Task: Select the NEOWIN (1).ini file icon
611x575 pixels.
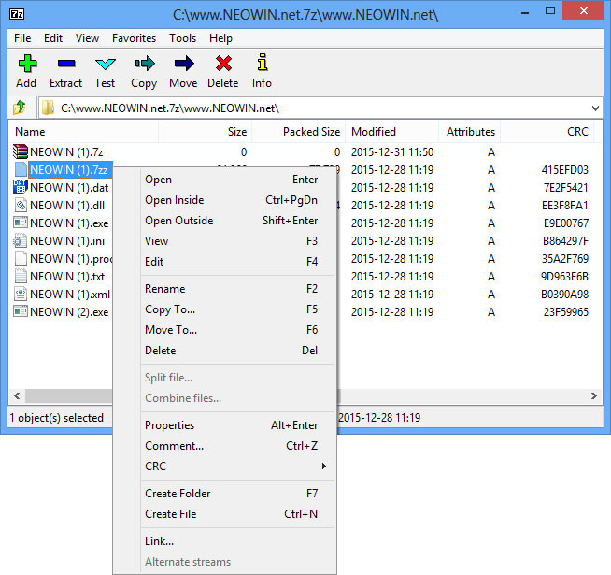Action: click(x=21, y=240)
